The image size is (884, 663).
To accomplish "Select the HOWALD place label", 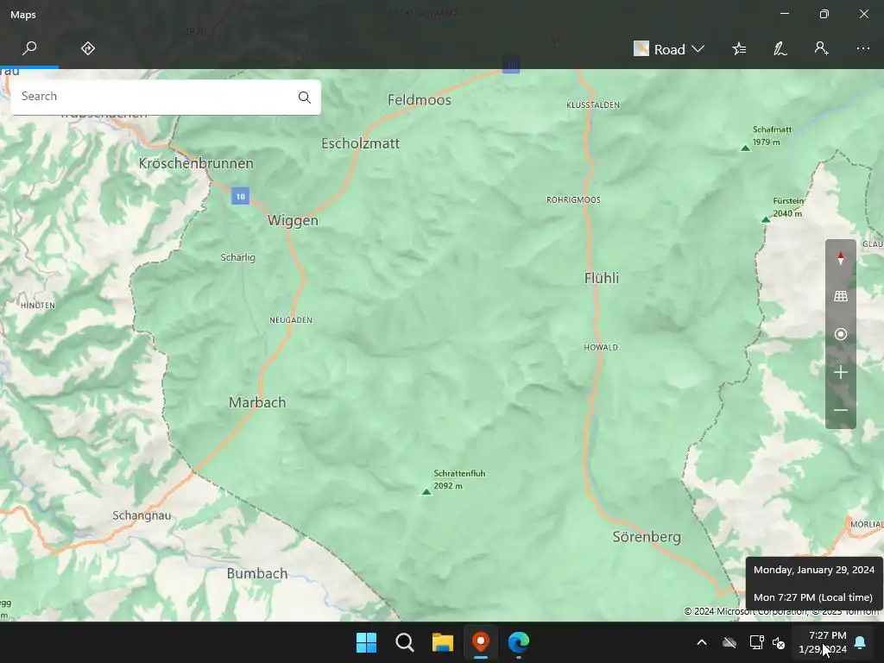I will pyautogui.click(x=601, y=347).
